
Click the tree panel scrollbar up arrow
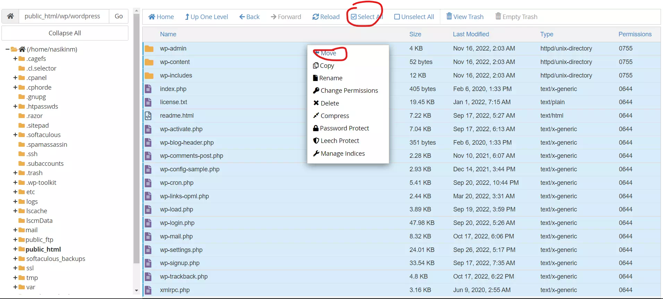(x=136, y=11)
